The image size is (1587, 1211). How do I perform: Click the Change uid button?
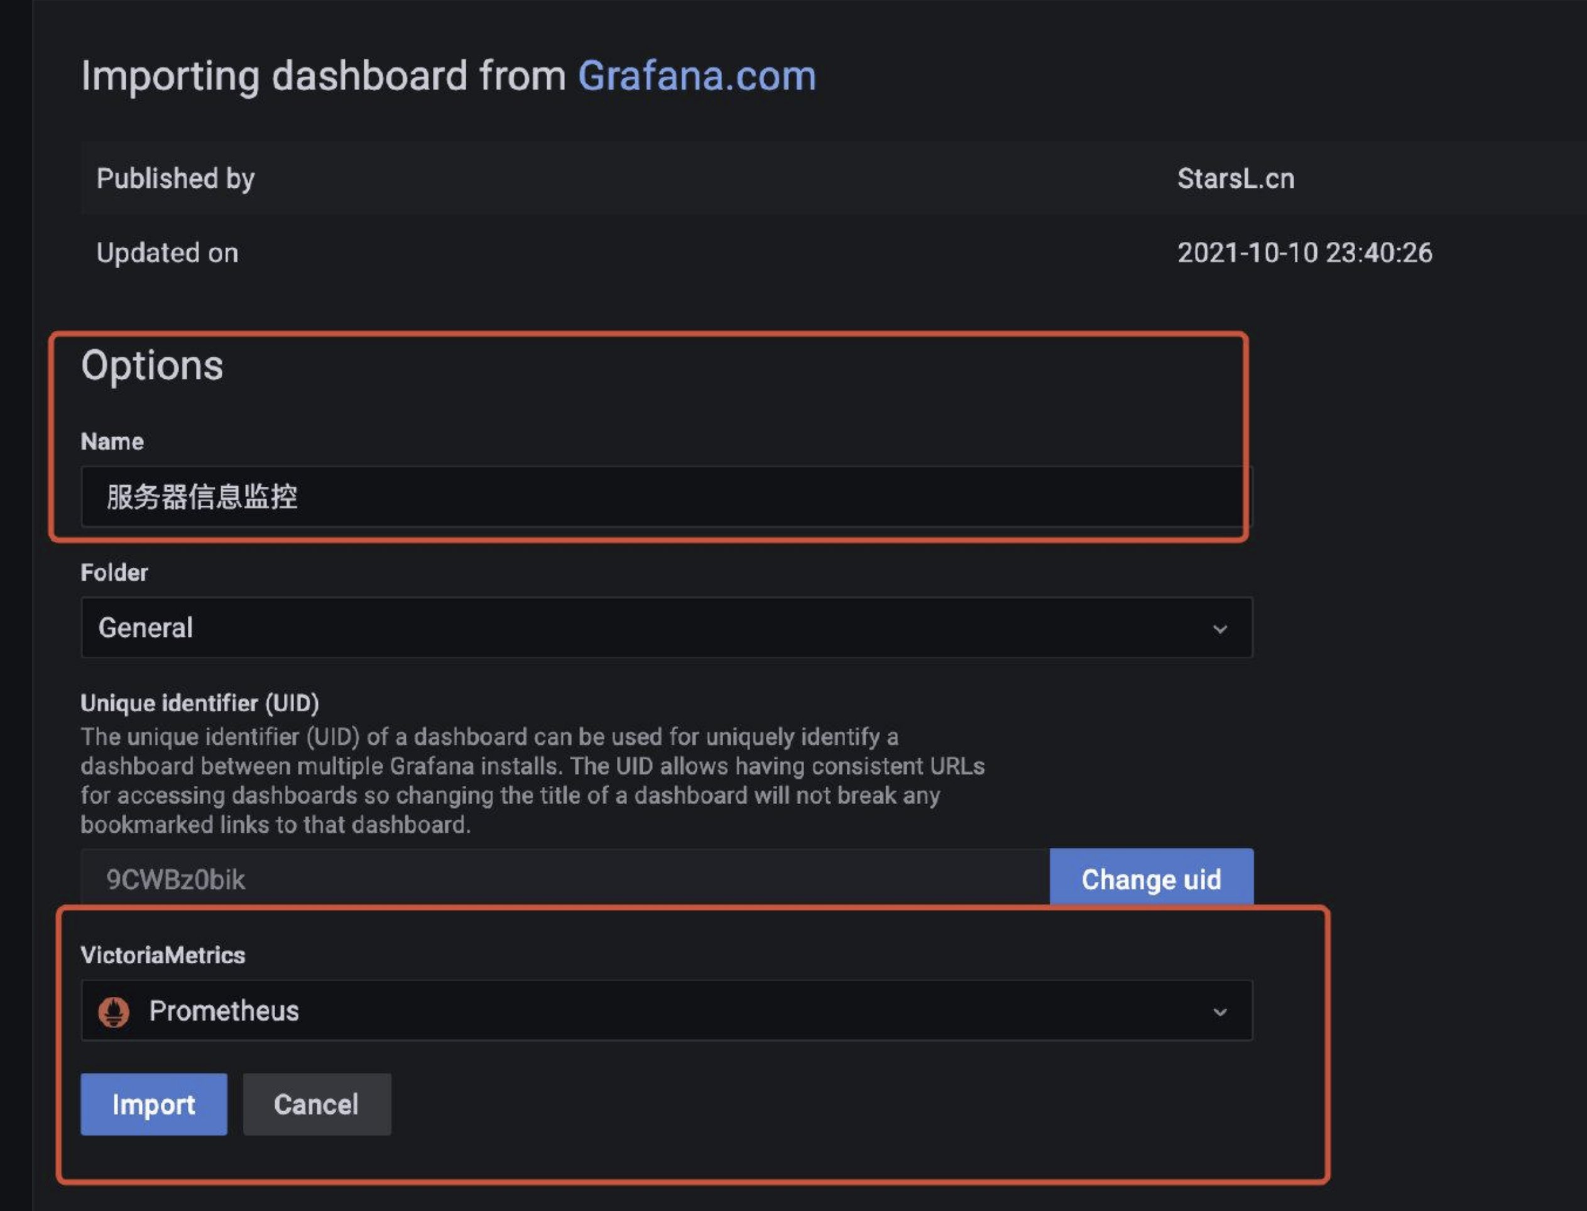[x=1151, y=879]
